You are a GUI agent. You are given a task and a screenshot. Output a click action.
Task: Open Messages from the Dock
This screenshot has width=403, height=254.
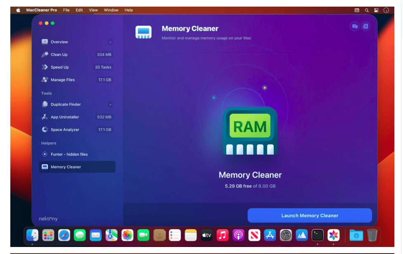(80, 235)
